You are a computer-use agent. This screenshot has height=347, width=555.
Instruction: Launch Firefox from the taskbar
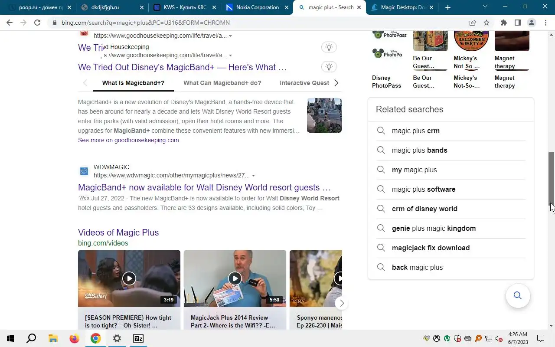(x=75, y=338)
